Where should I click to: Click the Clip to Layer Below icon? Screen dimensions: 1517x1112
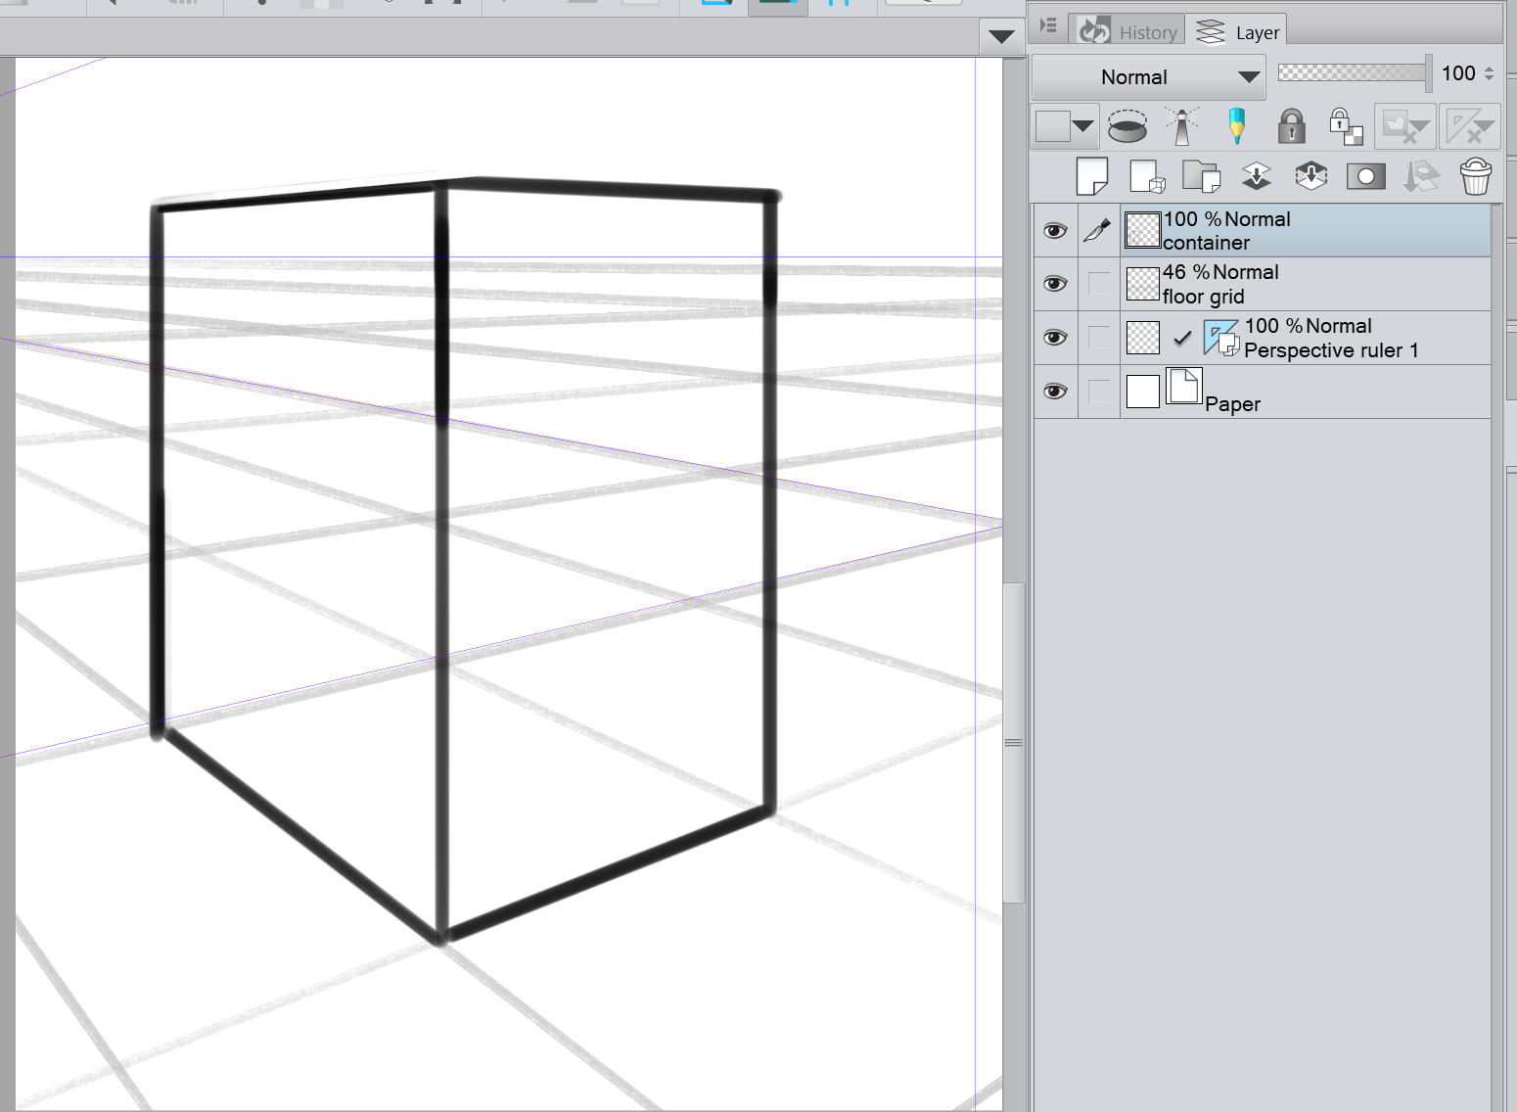click(x=1127, y=126)
